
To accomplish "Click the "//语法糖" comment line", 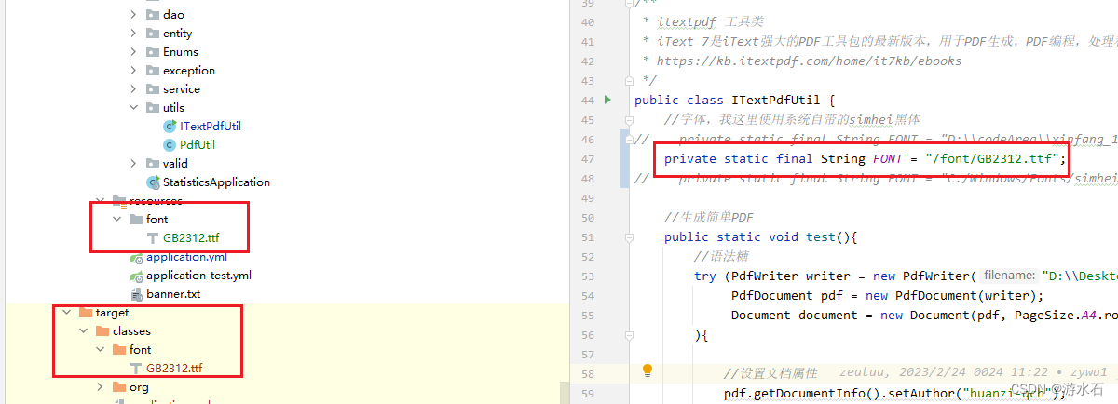I will click(x=719, y=257).
